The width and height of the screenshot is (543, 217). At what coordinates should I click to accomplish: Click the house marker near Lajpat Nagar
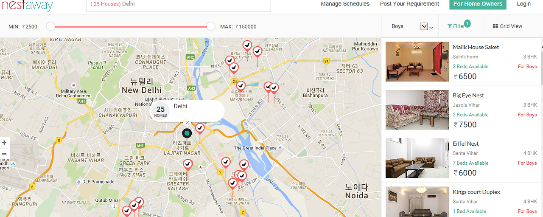pyautogui.click(x=199, y=128)
